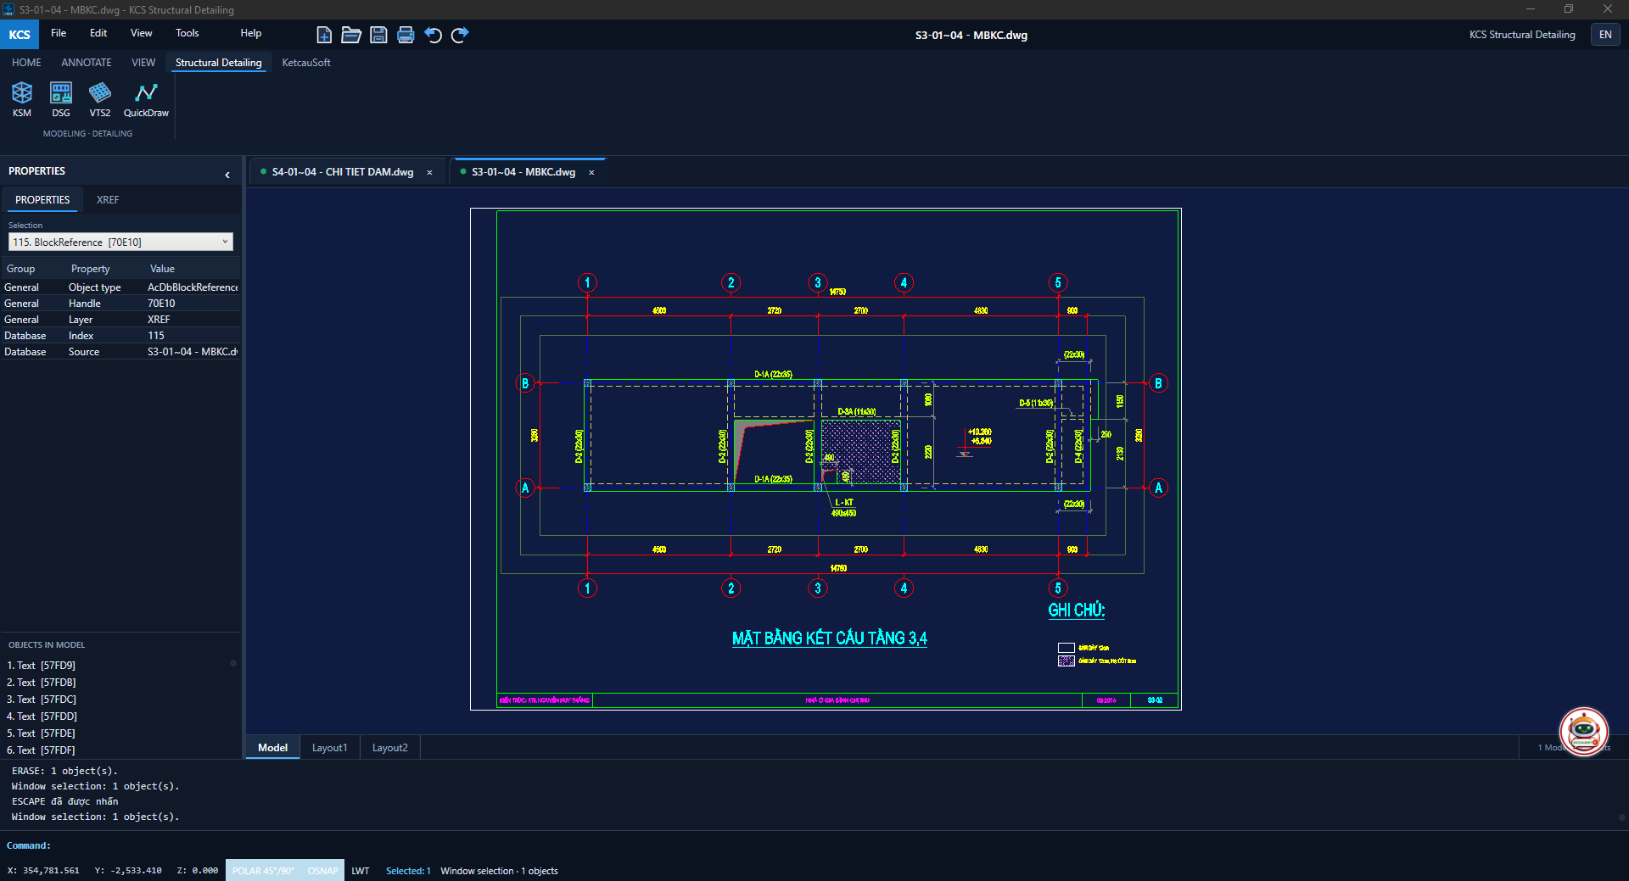
Task: Click the KCS logo button
Action: tap(20, 35)
